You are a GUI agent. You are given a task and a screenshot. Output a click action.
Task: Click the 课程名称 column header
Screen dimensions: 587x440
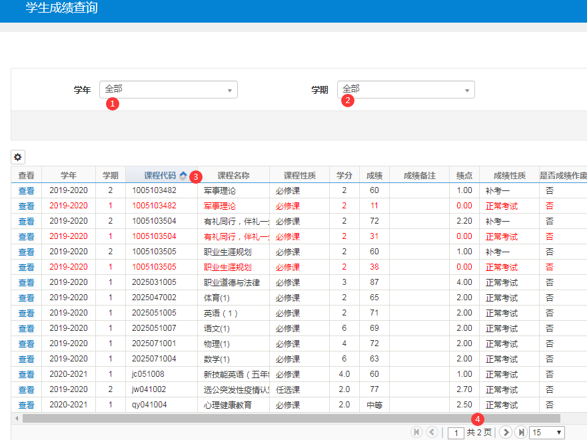pos(234,176)
